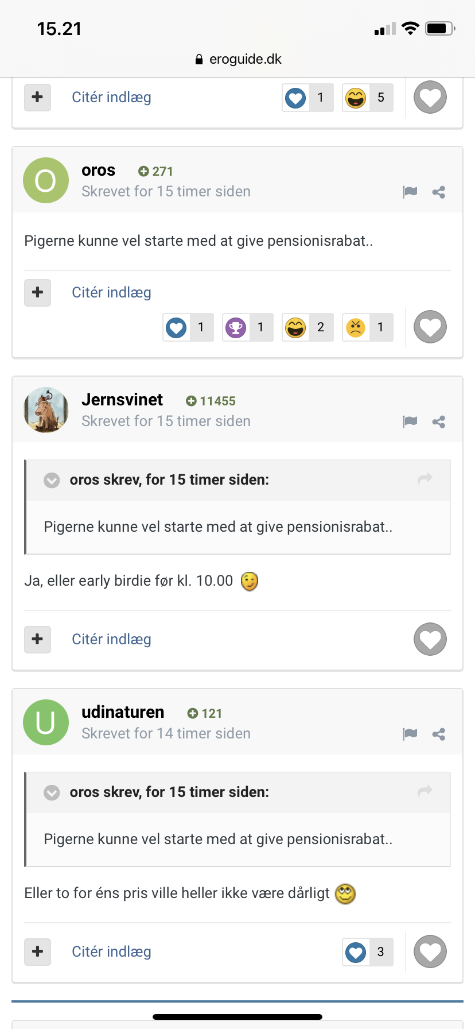
Task: Open plus menu under Jernsvinet's post
Action: tap(37, 639)
